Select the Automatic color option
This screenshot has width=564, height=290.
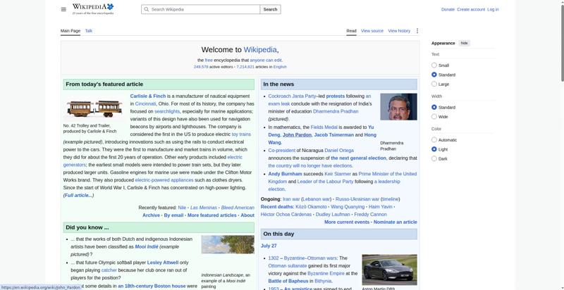[x=434, y=140]
